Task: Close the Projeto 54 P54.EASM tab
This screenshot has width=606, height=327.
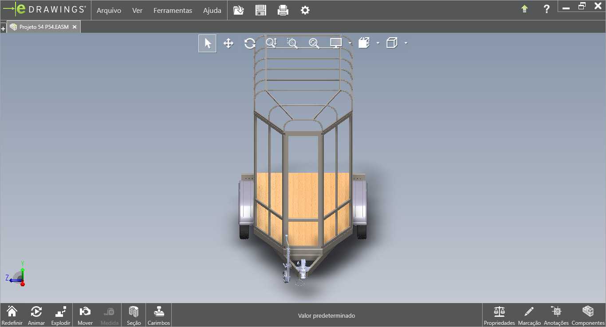Action: [75, 27]
